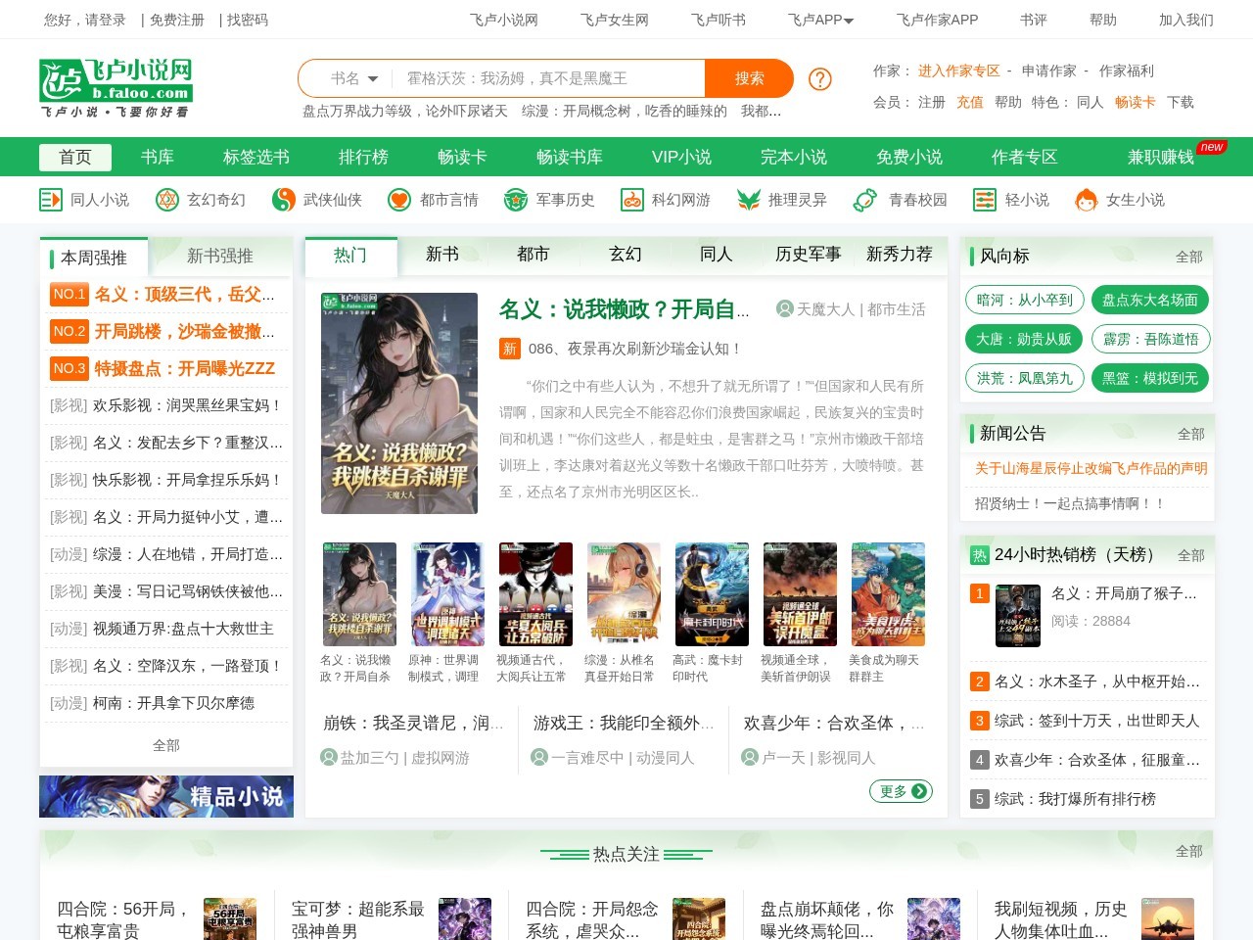Switch to the 都市 tab
The width and height of the screenshot is (1253, 940).
point(534,255)
